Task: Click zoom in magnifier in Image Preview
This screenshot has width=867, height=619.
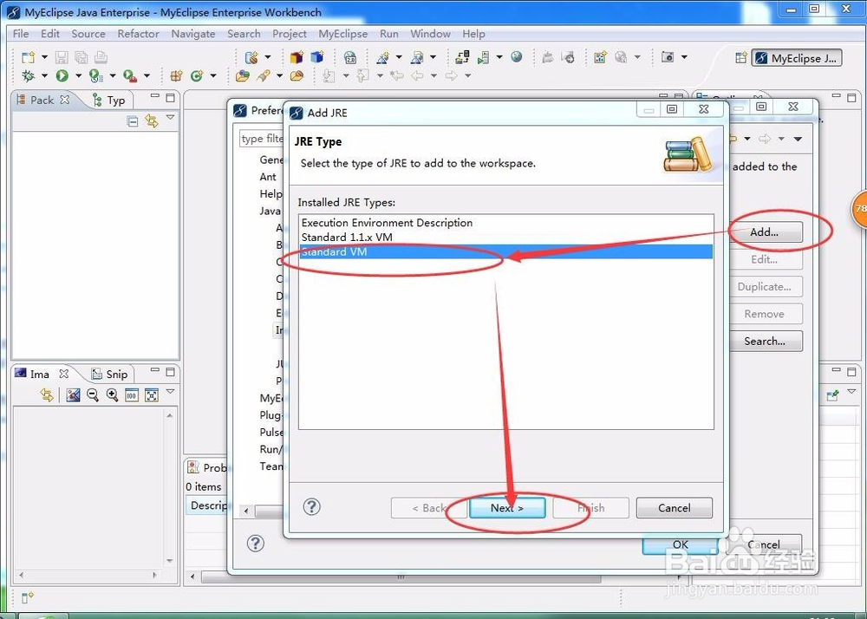Action: [112, 394]
